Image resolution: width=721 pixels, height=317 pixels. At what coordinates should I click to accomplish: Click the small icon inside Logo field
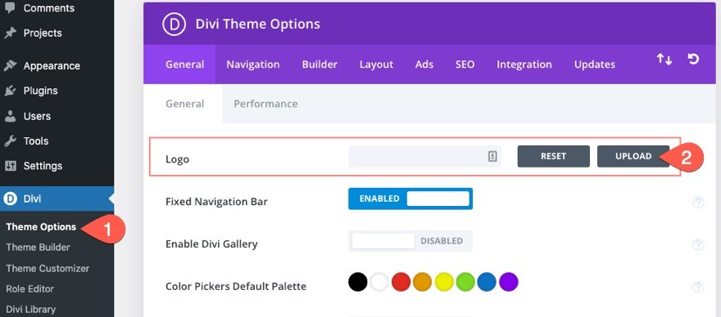492,156
